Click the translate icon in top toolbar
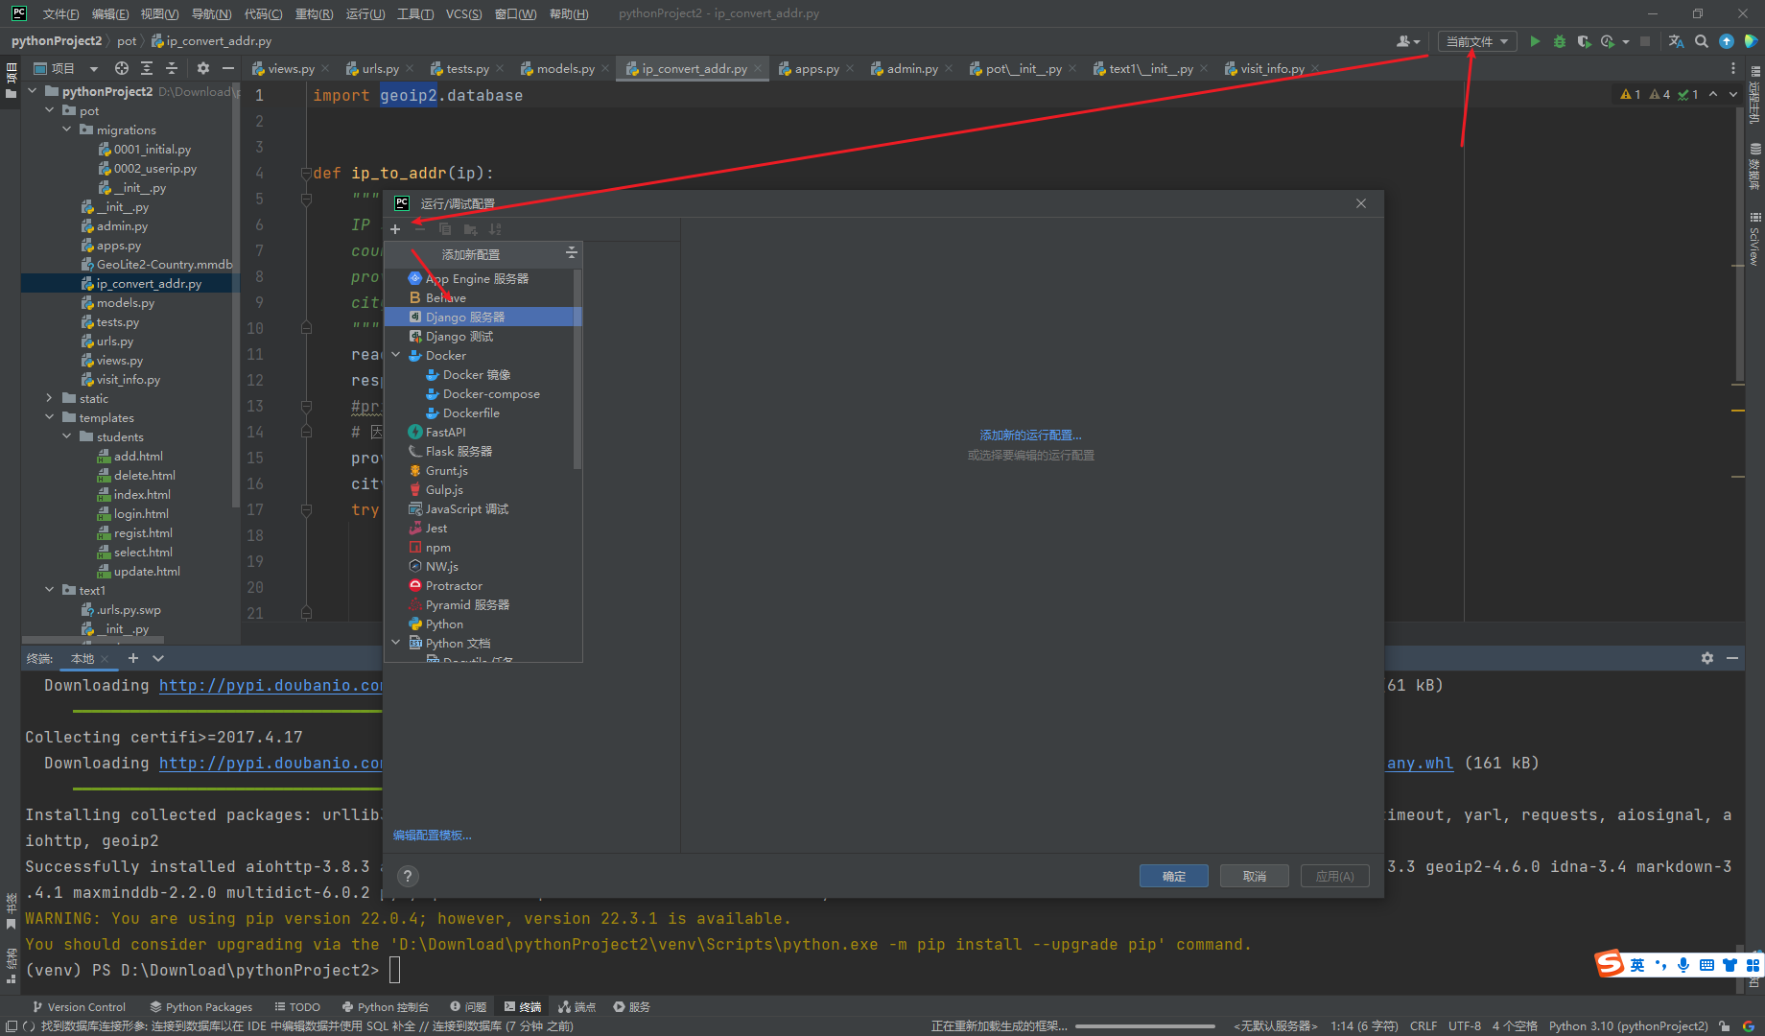 [x=1676, y=41]
